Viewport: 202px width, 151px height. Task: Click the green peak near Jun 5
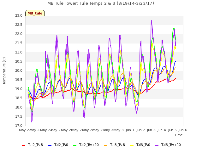174,29
